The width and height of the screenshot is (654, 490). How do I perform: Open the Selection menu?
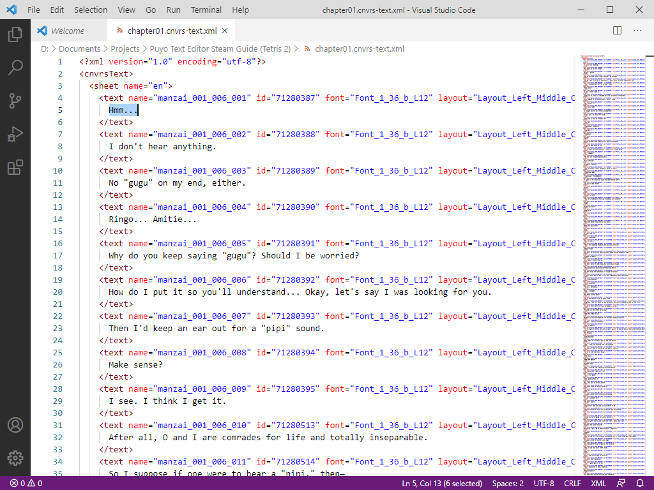91,10
